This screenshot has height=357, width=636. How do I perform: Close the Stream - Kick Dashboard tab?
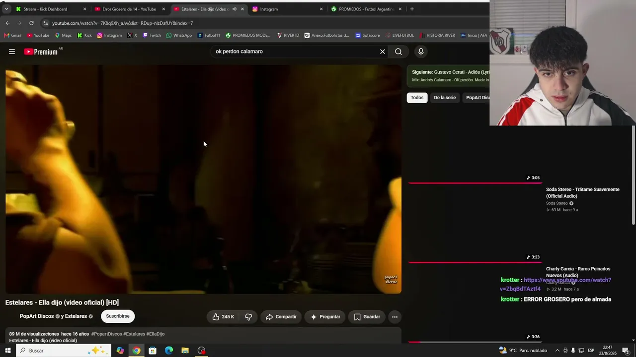84,9
